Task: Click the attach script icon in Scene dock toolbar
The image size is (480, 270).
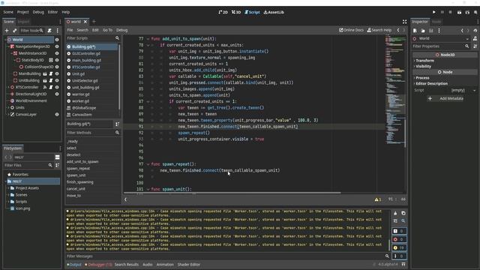Action: tap(49, 31)
